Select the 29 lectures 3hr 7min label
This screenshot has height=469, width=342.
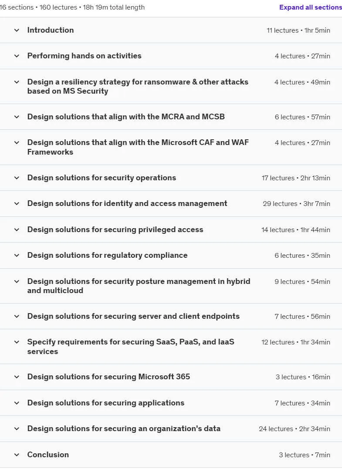tap(297, 204)
